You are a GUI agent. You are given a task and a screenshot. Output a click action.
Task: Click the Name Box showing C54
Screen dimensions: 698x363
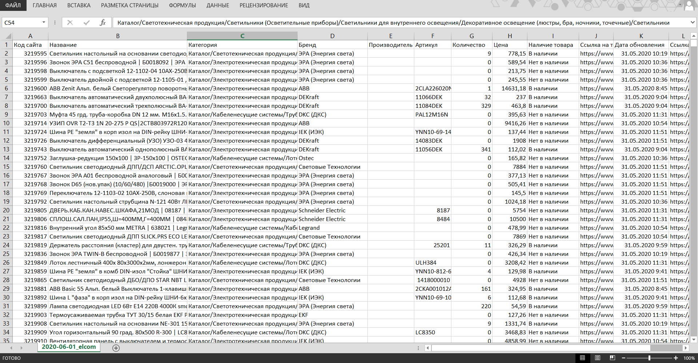click(21, 23)
